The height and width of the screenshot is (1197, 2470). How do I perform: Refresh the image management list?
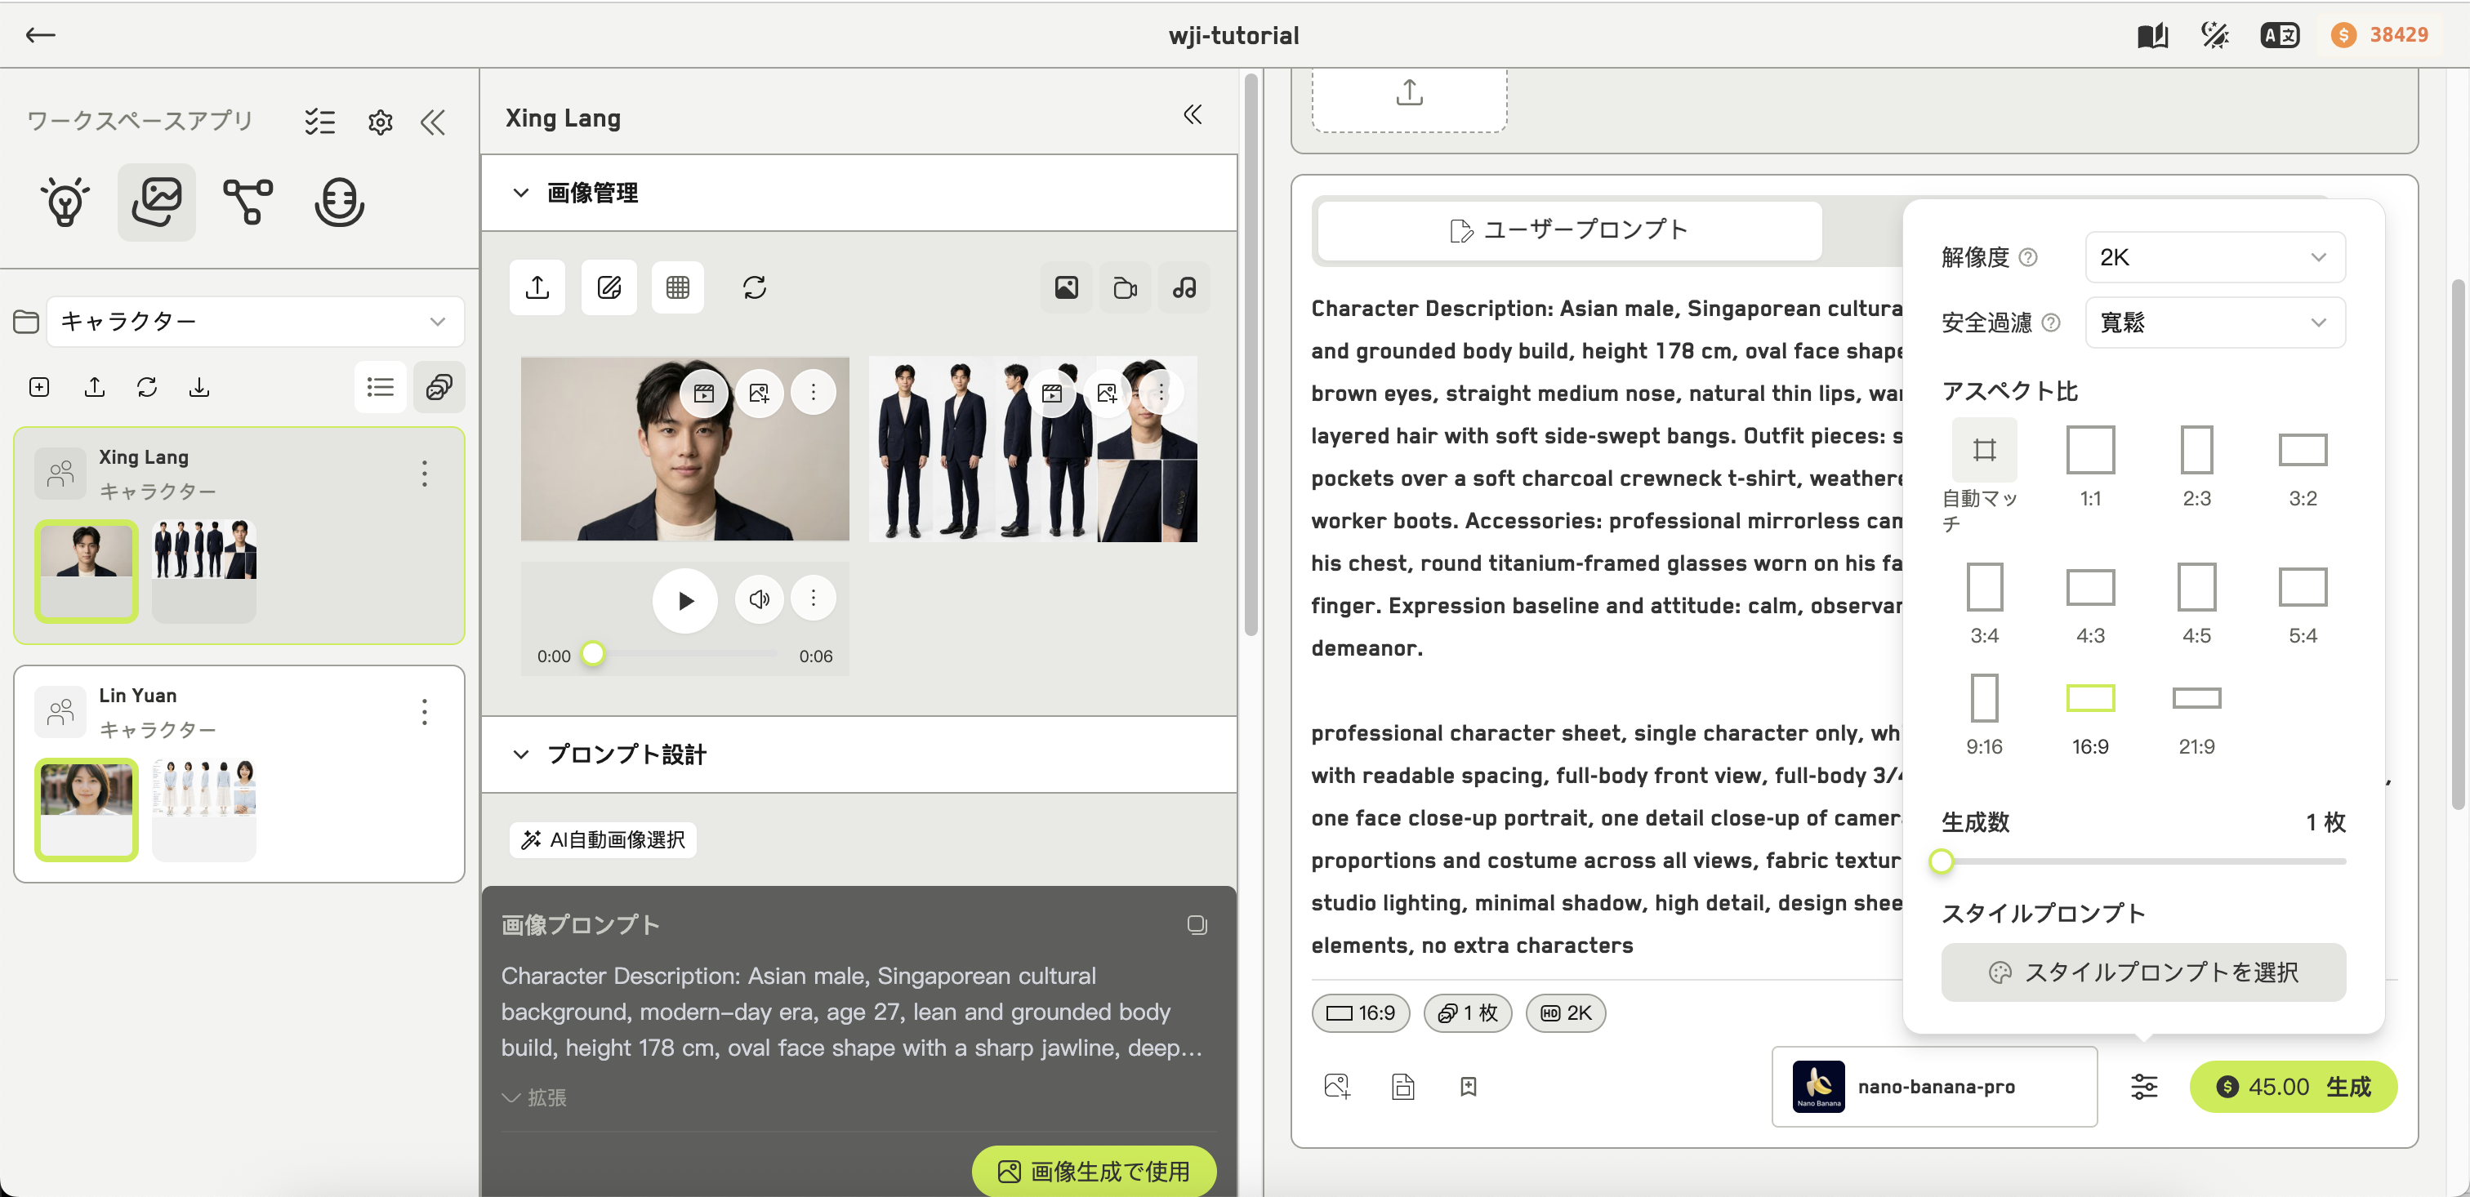[755, 287]
